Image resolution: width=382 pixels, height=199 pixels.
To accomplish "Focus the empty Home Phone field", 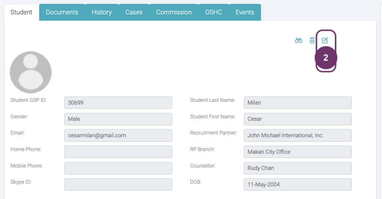I will pyautogui.click(x=118, y=152).
